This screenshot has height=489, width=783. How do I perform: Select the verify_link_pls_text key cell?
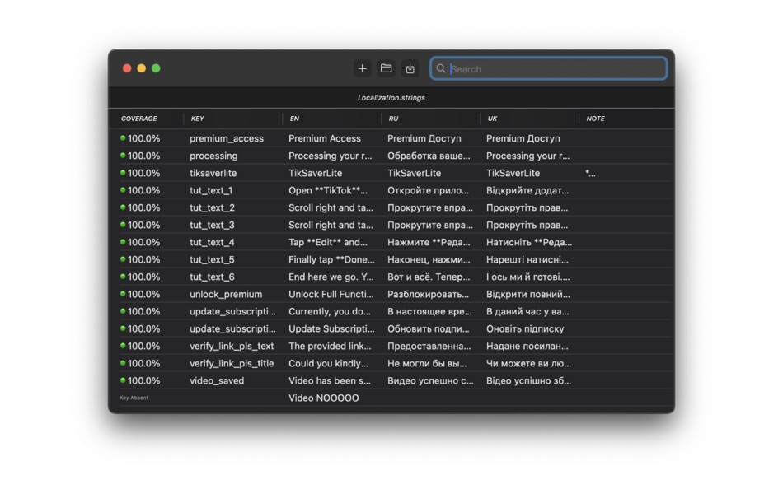[232, 347]
